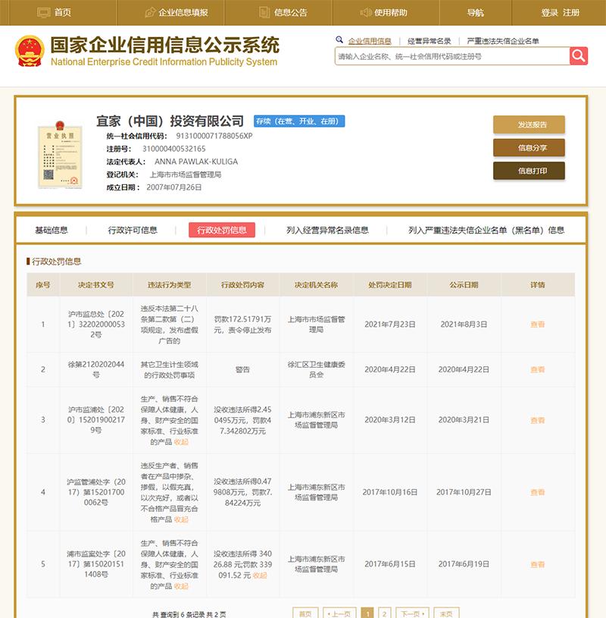Click the red magnifier search icon
Image resolution: width=606 pixels, height=618 pixels.
576,55
